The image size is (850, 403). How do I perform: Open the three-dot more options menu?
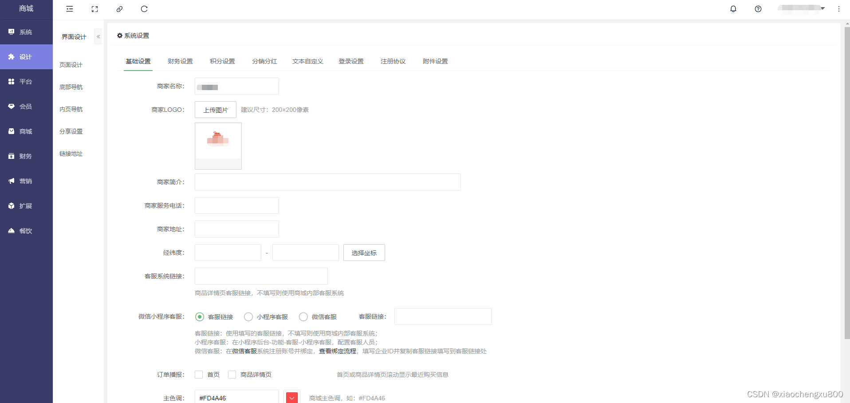coord(839,9)
